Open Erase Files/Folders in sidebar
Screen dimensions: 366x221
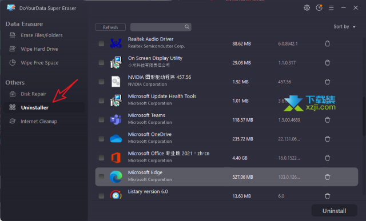click(42, 35)
